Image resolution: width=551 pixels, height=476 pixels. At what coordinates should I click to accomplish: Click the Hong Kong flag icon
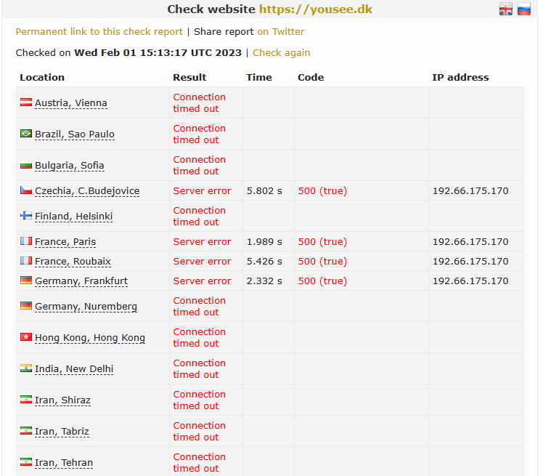26,337
